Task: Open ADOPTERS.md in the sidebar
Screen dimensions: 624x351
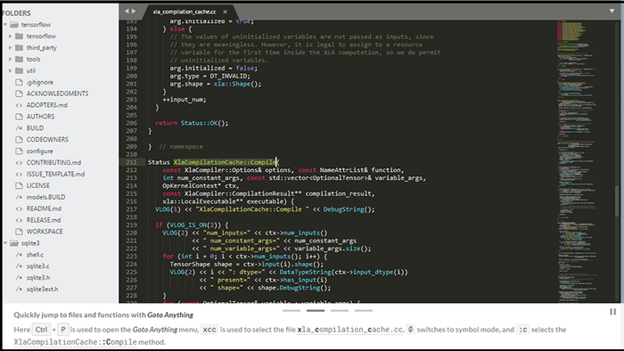Action: [47, 105]
